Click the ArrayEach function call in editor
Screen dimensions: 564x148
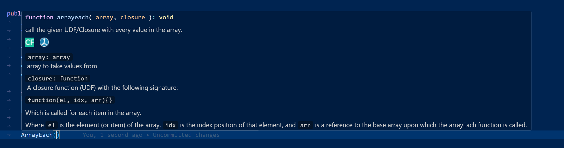[37, 135]
